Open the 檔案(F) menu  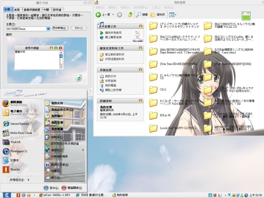click(x=100, y=7)
